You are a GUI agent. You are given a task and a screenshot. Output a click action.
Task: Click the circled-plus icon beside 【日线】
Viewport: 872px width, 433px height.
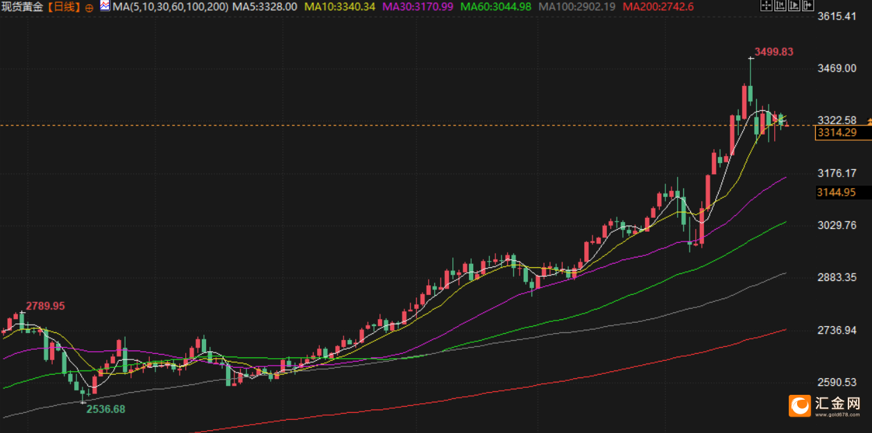(x=89, y=7)
